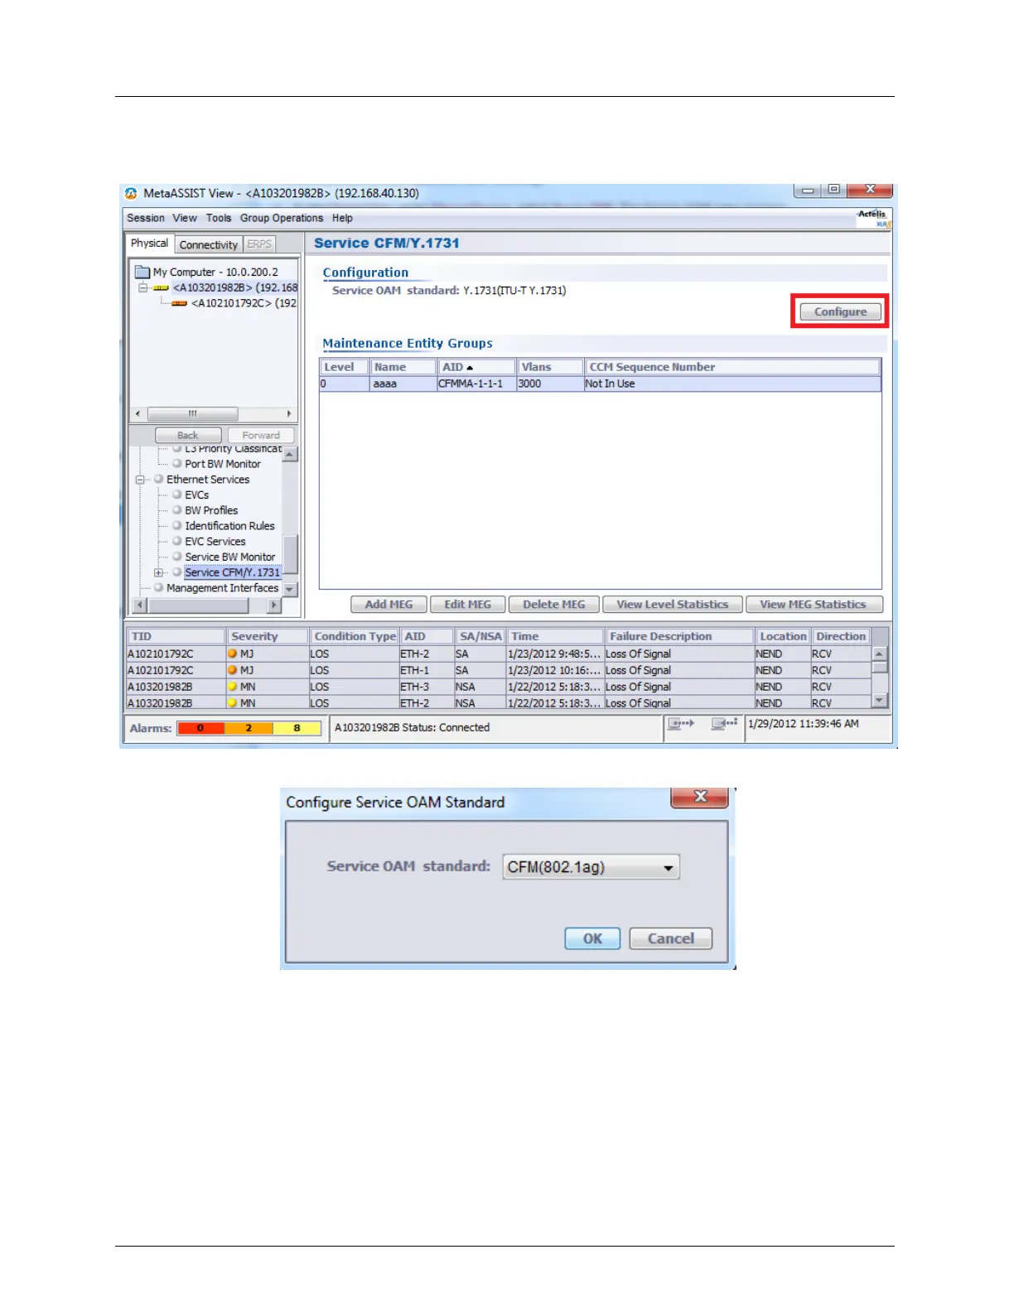Sort MEG table by CCM Sequence Number

point(732,367)
